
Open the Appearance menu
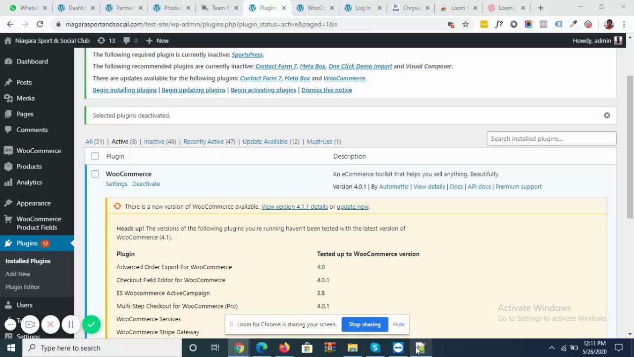click(x=33, y=203)
